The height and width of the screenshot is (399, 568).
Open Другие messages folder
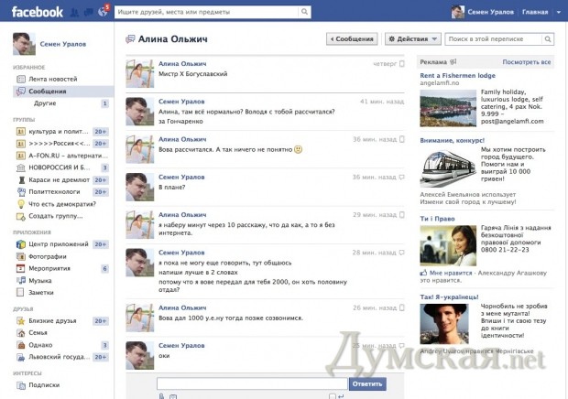(45, 103)
